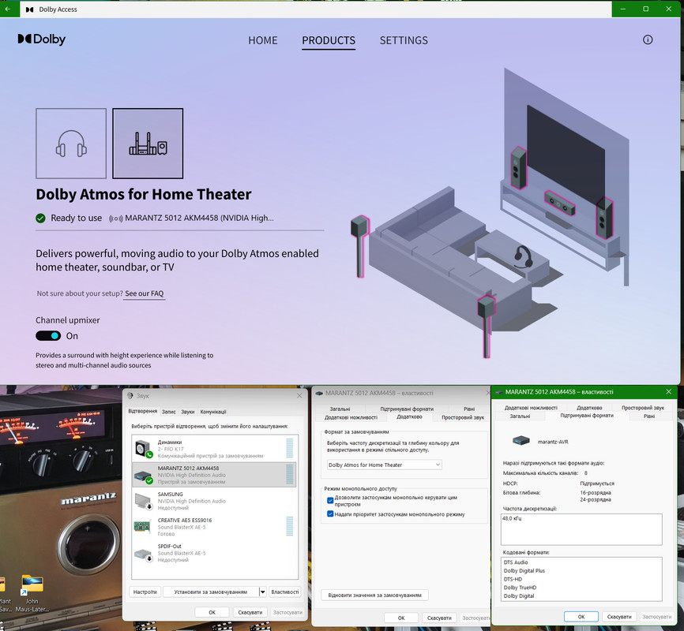The image size is (684, 631).
Task: Click the Властивості button in the Sound window
Action: tap(285, 592)
